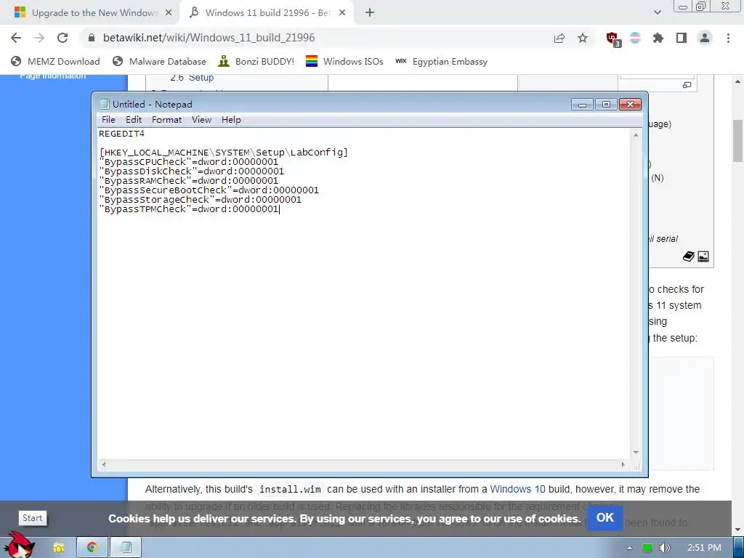
Task: Select the Notepad taskbar button
Action: tap(126, 548)
